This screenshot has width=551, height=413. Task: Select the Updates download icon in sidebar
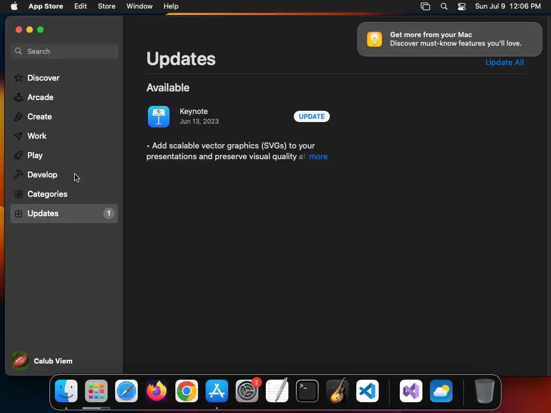[18, 213]
